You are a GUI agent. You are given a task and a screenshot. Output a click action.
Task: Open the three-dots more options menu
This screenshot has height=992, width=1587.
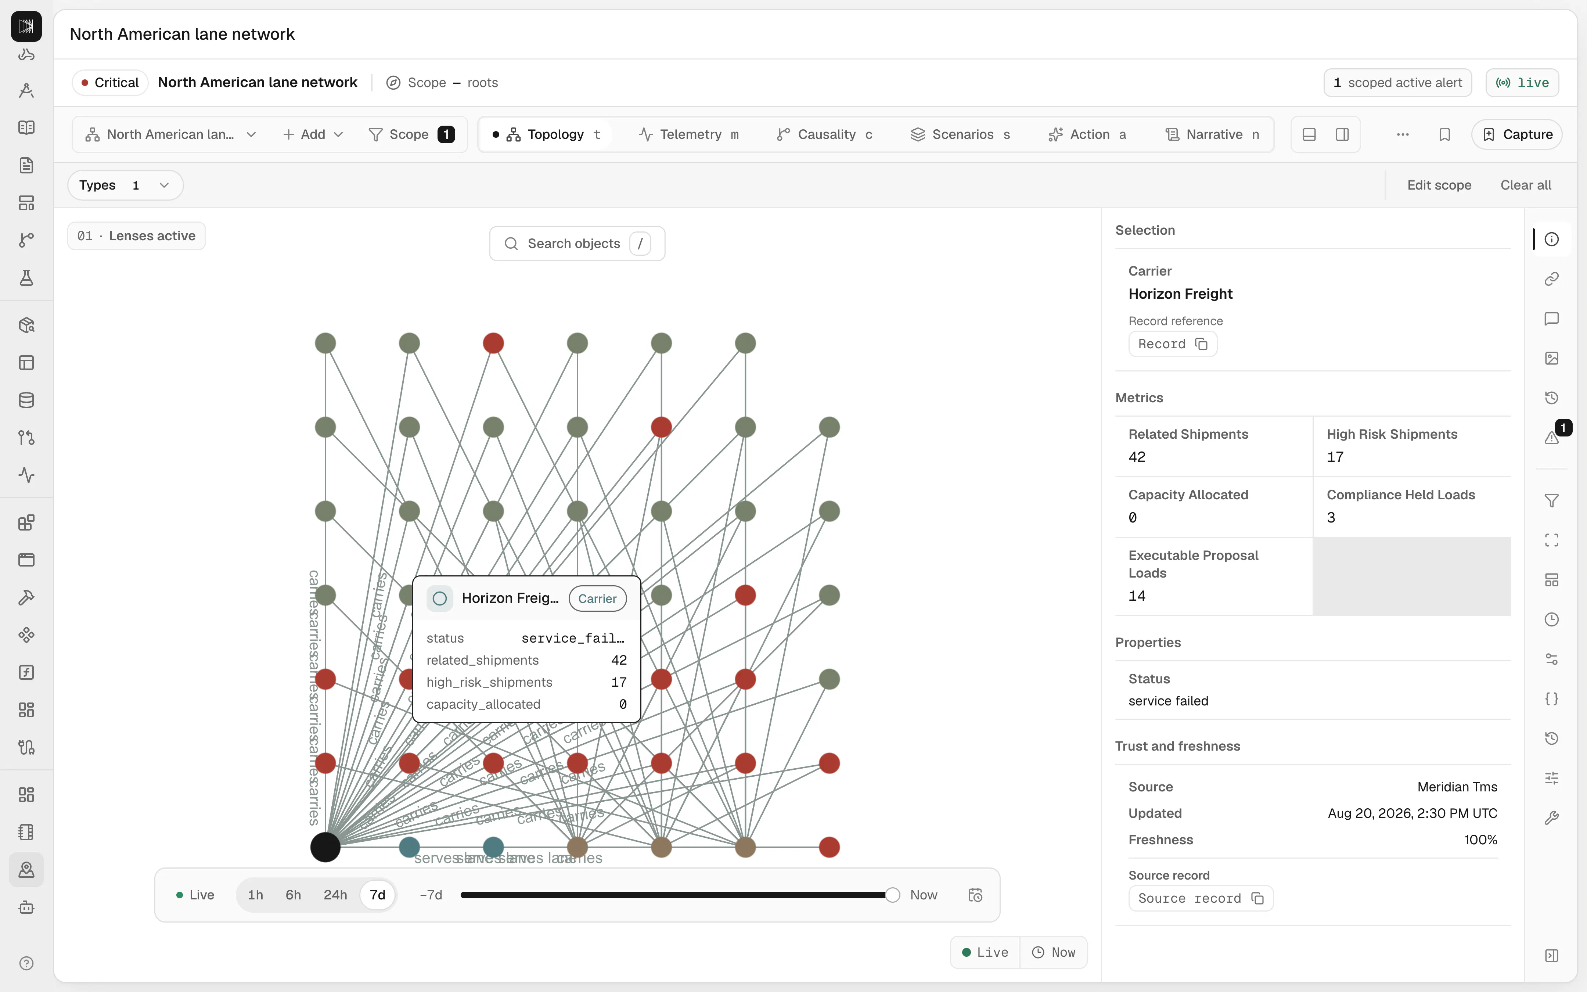1403,134
